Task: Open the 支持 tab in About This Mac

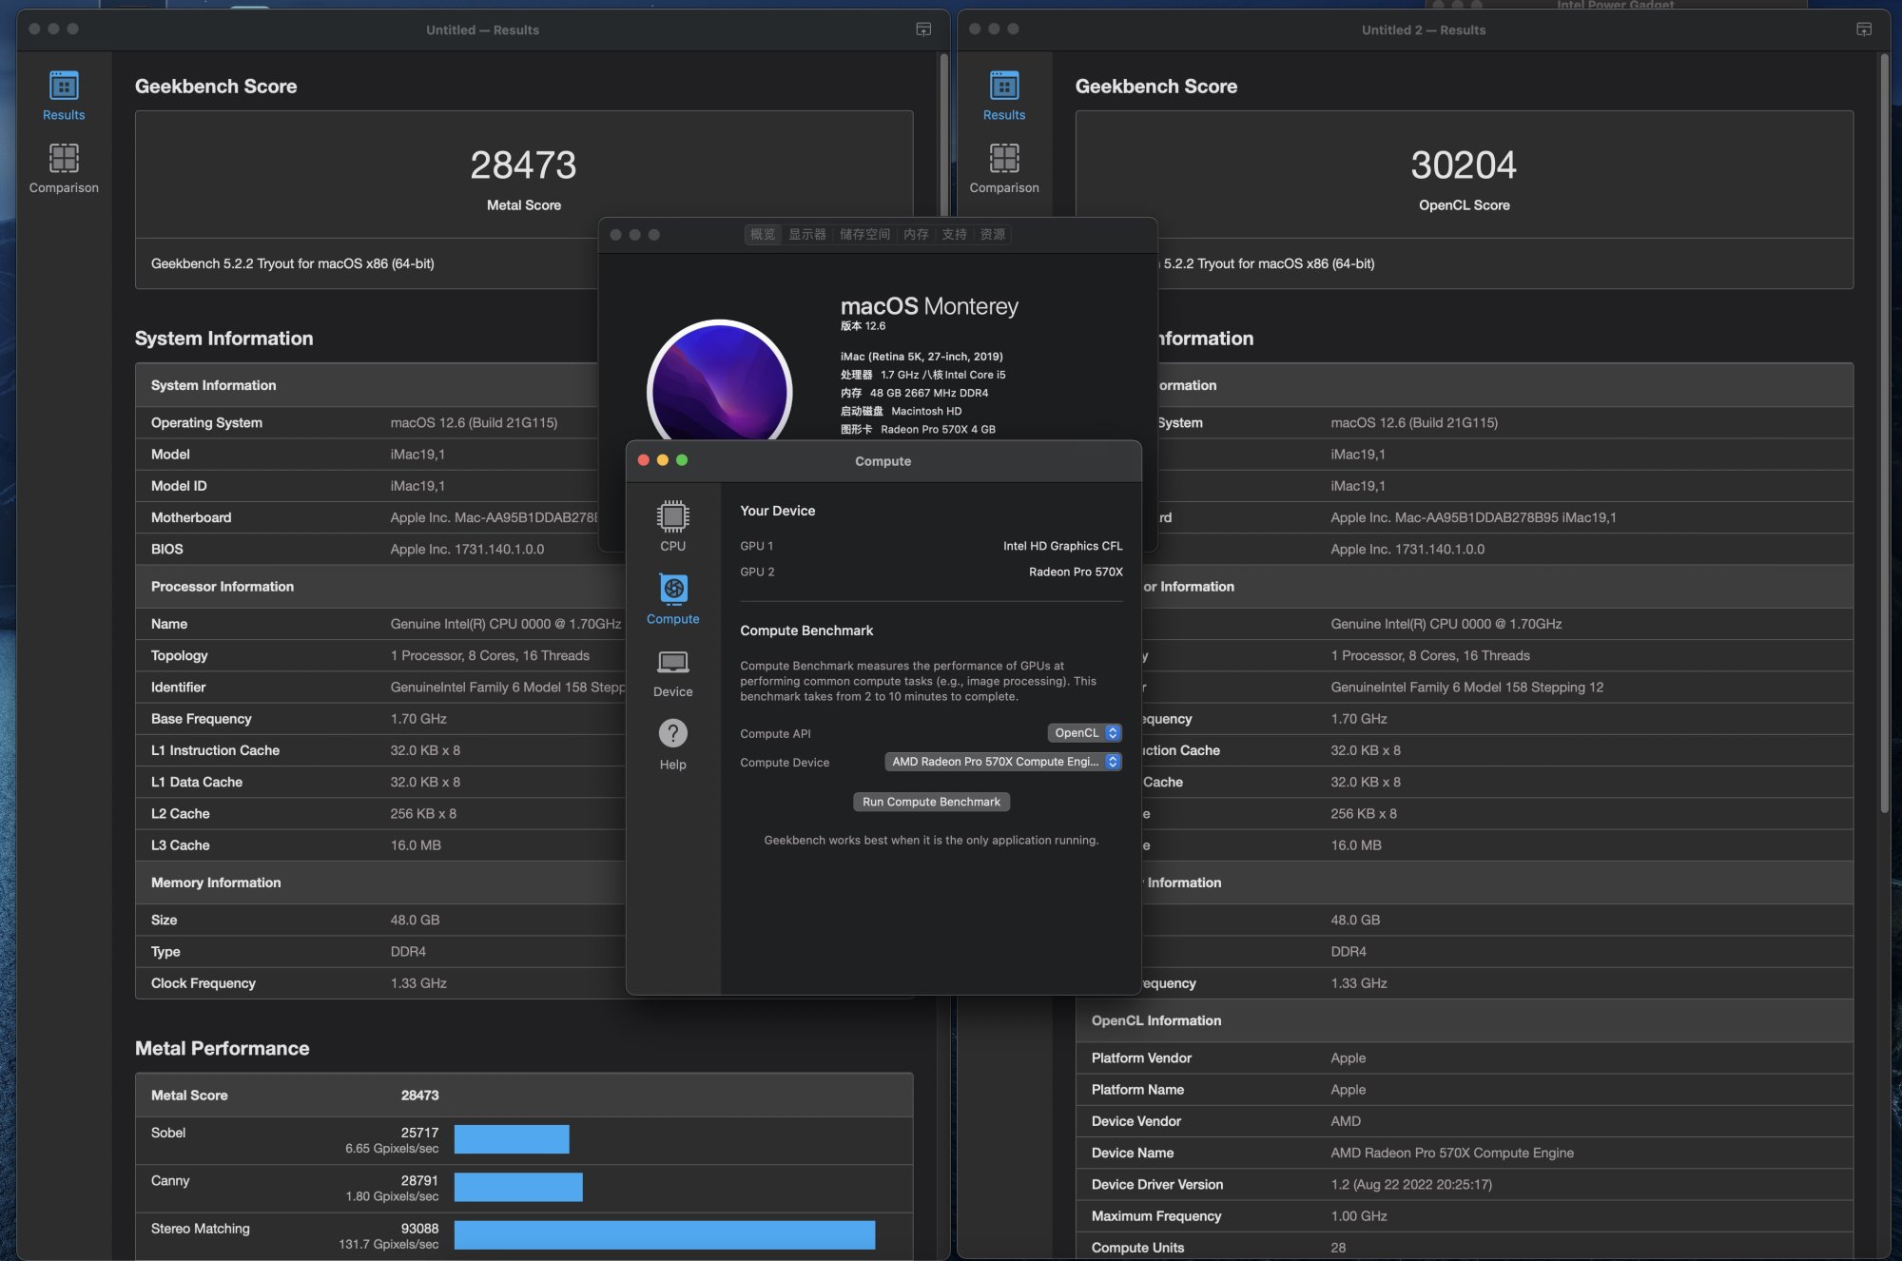Action: pyautogui.click(x=954, y=234)
